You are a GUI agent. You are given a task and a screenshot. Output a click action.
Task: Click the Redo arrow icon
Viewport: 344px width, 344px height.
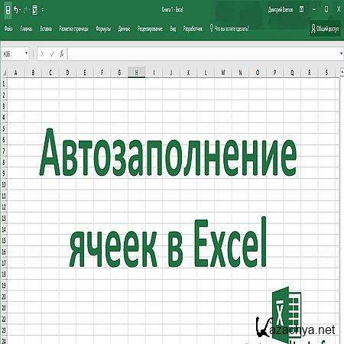[x=25, y=10]
